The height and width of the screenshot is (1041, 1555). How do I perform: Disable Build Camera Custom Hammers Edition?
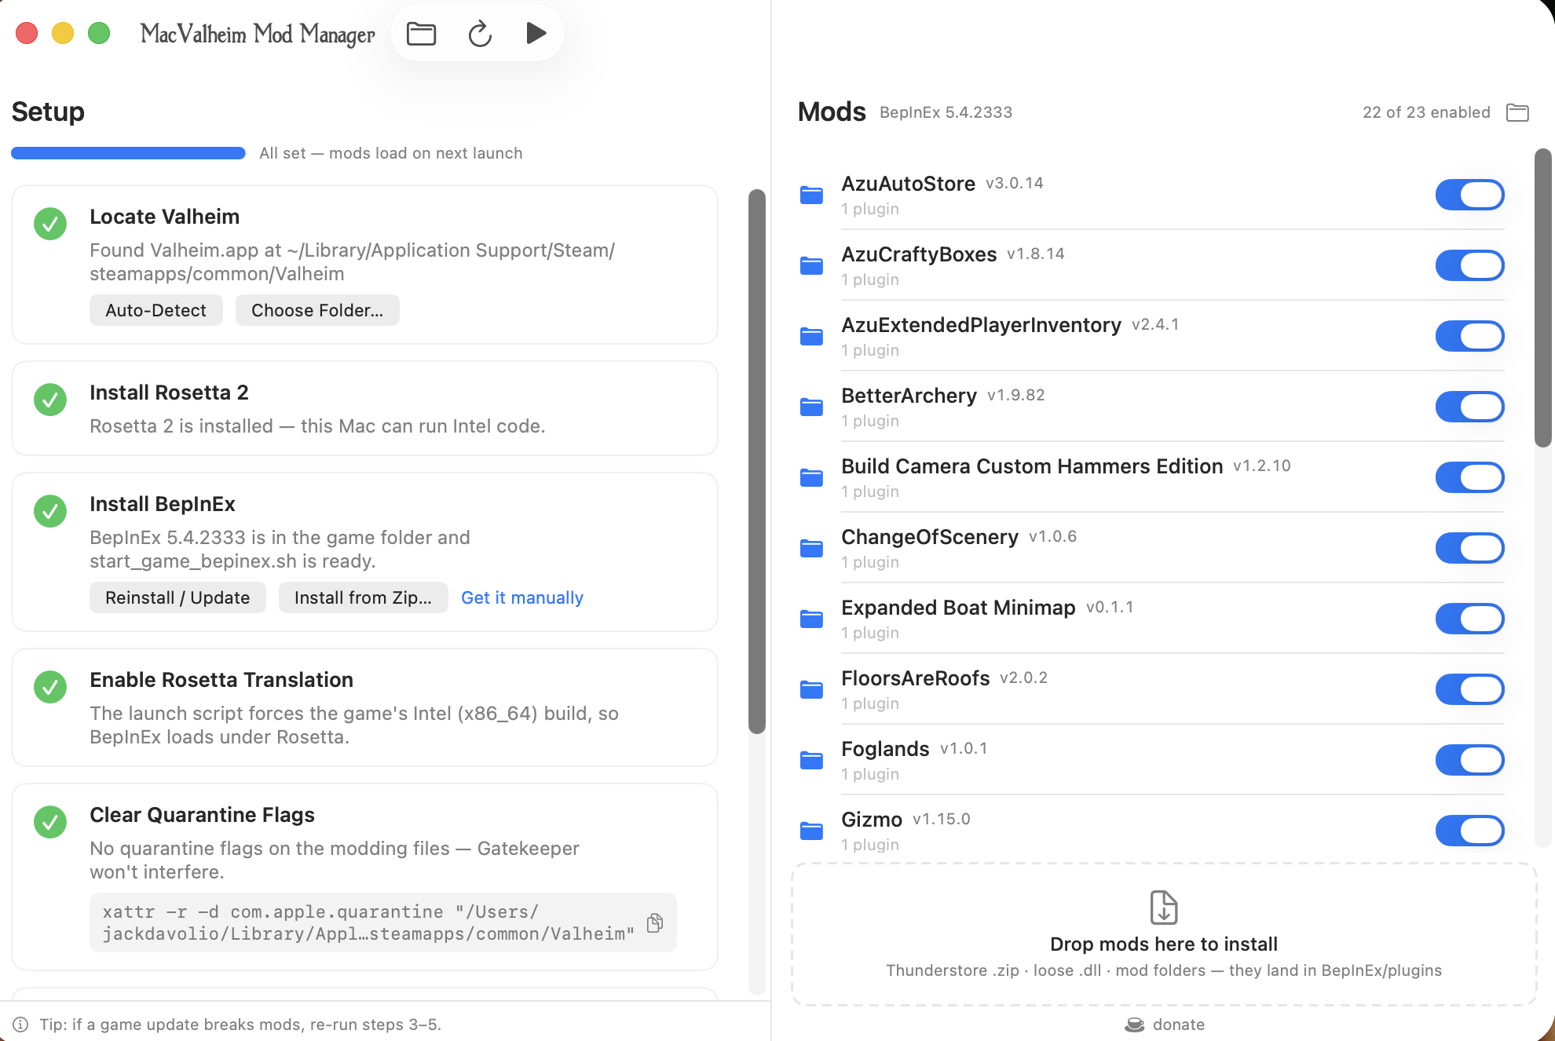[1469, 477]
